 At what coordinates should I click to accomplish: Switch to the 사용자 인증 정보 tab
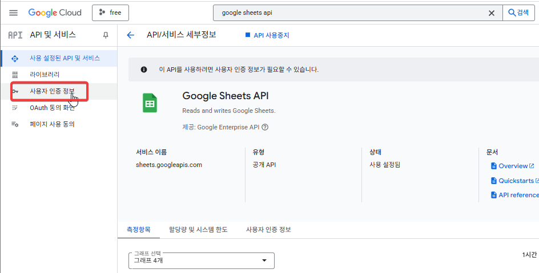pyautogui.click(x=268, y=230)
